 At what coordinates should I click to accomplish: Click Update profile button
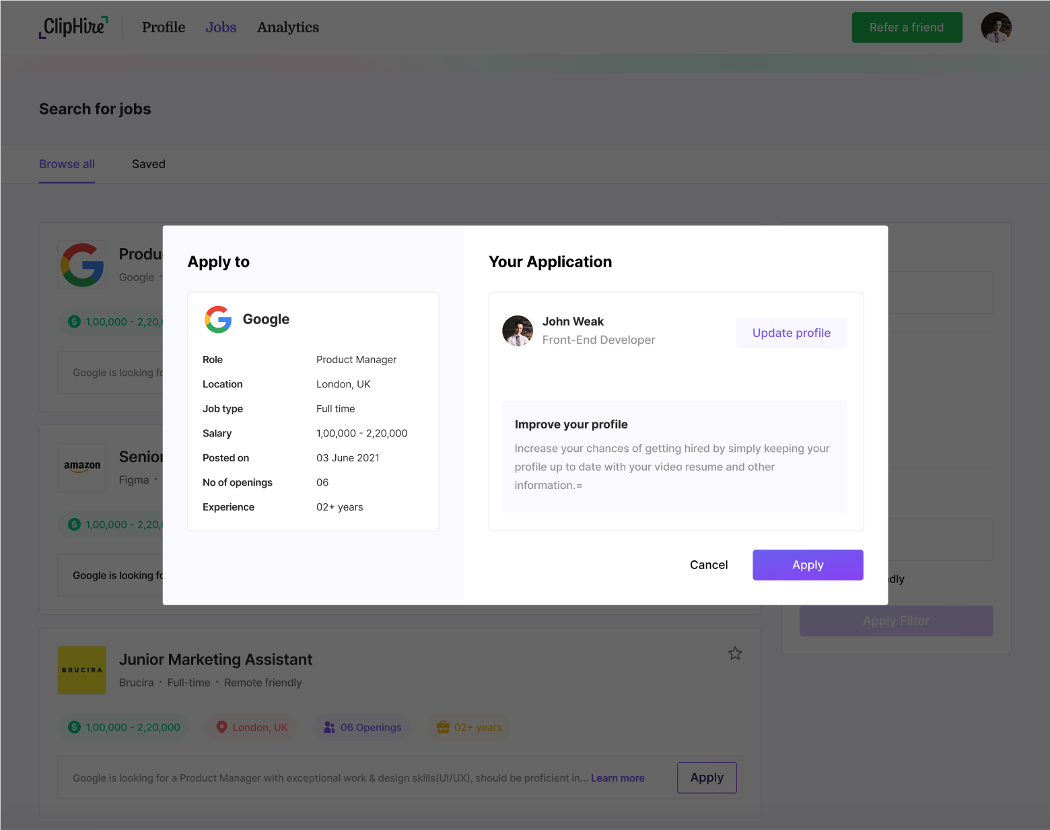click(792, 333)
